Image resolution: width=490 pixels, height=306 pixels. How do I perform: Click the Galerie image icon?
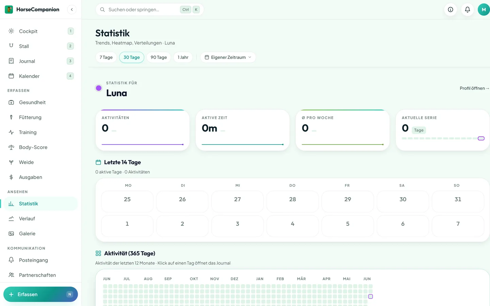coord(11,234)
